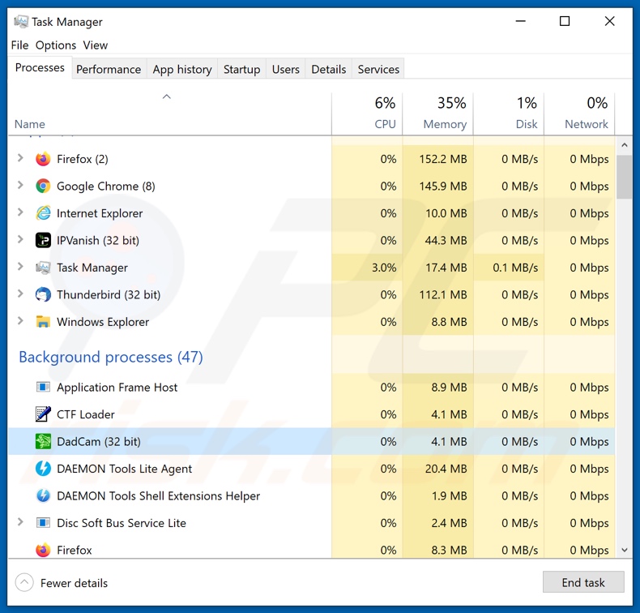Click the Google Chrome icon
Image resolution: width=640 pixels, height=613 pixels.
click(x=43, y=186)
